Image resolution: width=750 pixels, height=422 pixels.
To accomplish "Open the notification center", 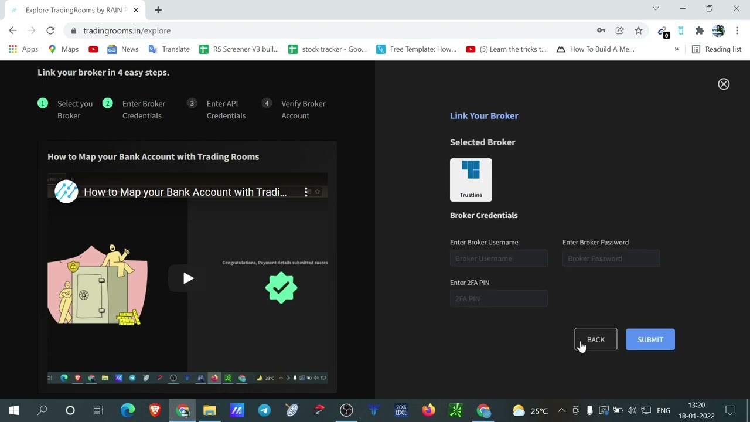I will click(731, 410).
